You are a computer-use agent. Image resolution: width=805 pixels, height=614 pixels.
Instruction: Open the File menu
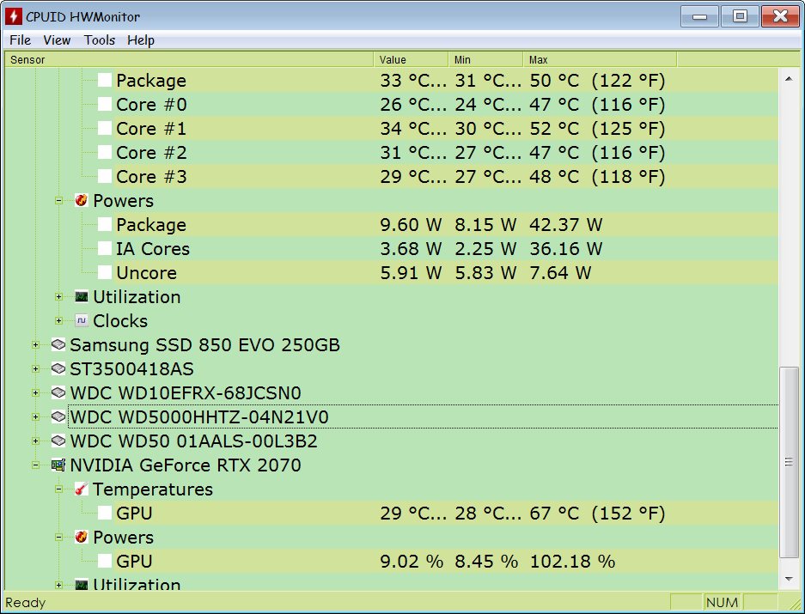pos(20,40)
